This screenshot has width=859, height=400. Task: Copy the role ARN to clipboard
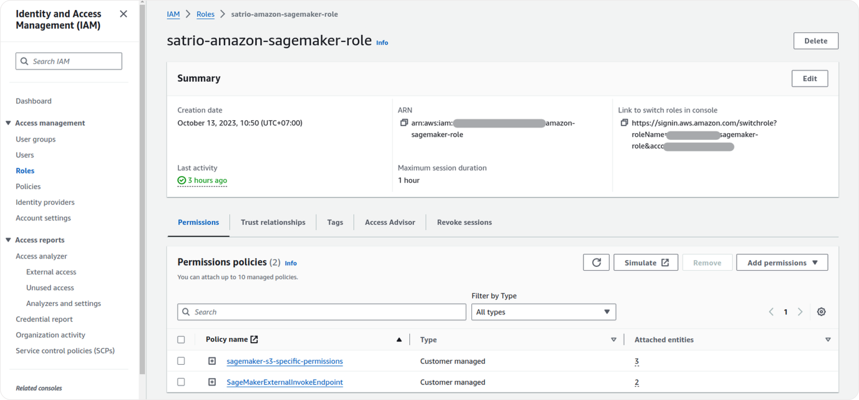pos(404,123)
